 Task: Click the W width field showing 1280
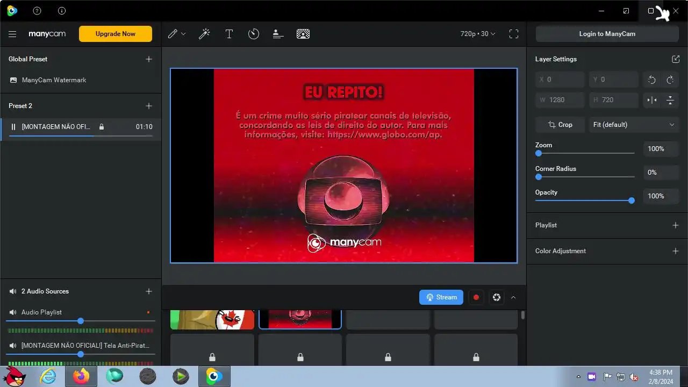tap(560, 100)
